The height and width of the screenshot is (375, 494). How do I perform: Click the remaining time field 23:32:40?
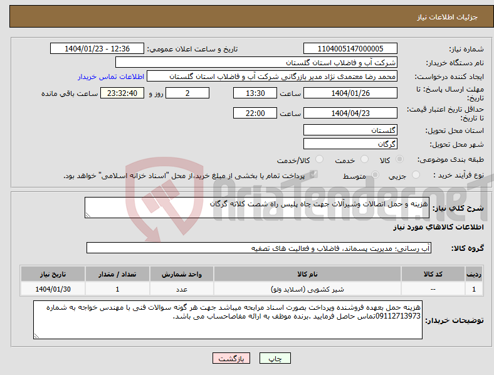pyautogui.click(x=122, y=93)
